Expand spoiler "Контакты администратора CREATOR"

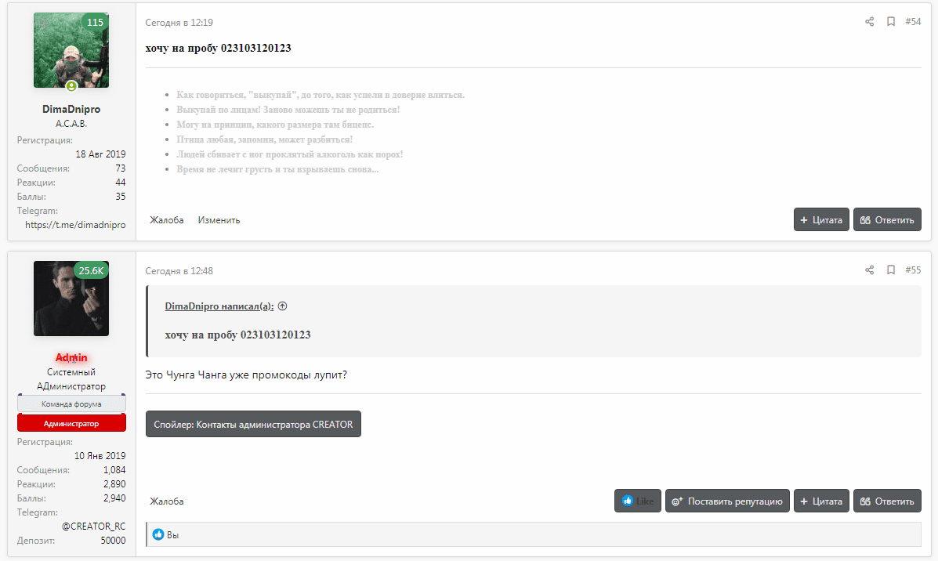click(x=253, y=424)
